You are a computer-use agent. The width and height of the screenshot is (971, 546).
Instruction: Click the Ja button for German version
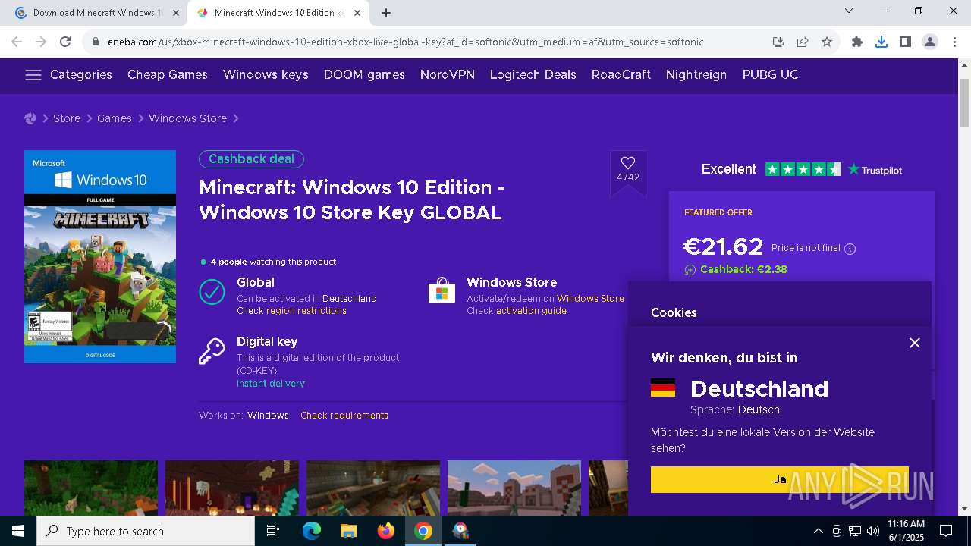point(780,479)
